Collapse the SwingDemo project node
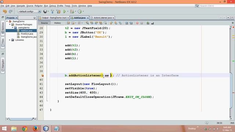235x132 pixels. [7, 21]
